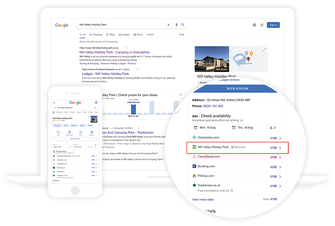Screen dimensions: 335x226
Task: Expand the Tripadvisor.co.uk £150 row chevron
Action: pyautogui.click(x=280, y=186)
